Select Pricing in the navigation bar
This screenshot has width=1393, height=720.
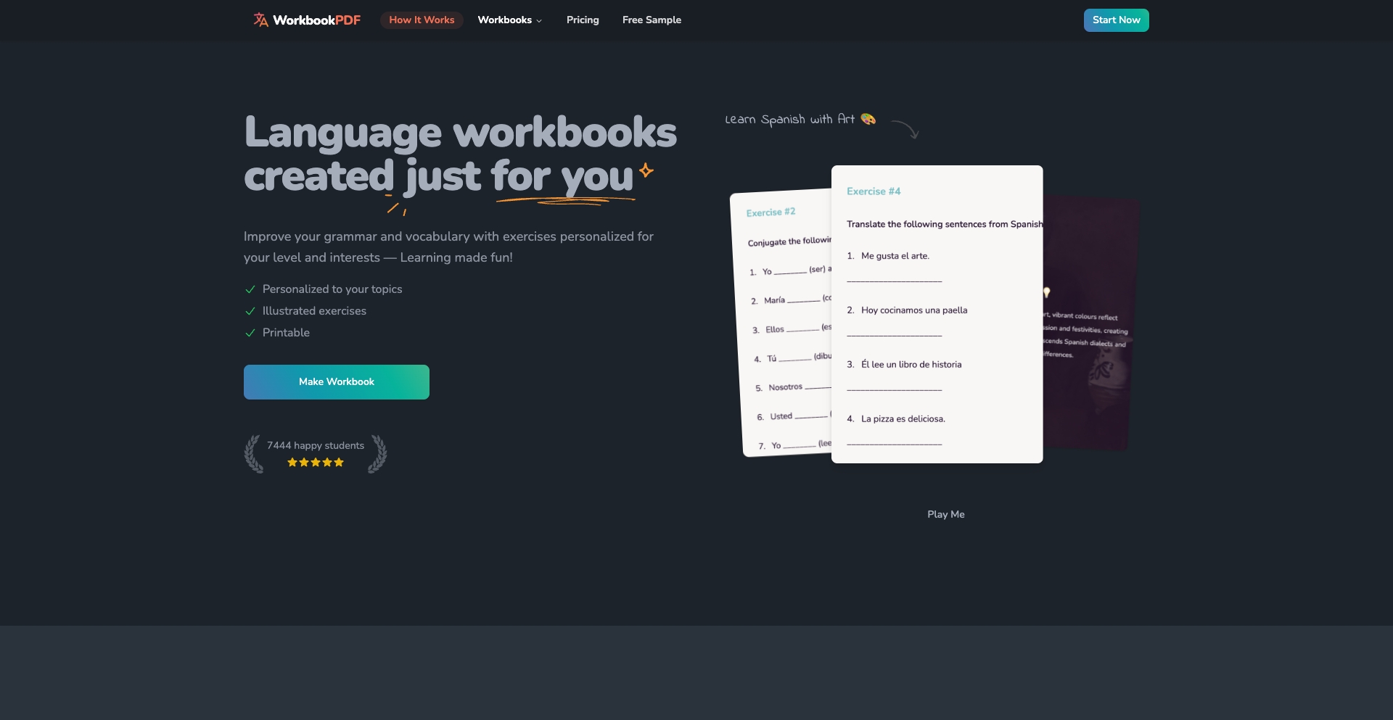pyautogui.click(x=583, y=20)
